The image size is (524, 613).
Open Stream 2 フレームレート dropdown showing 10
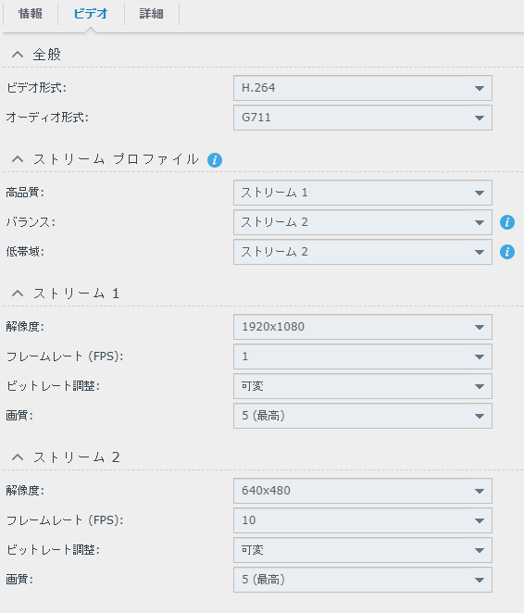click(363, 520)
